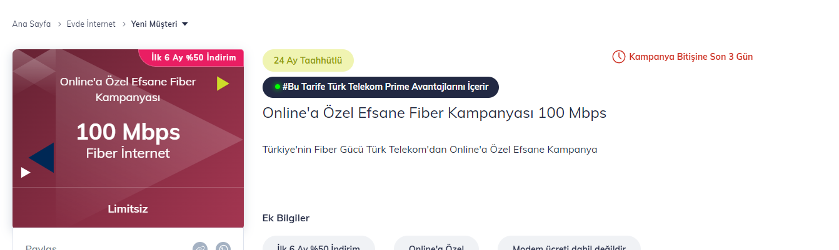
Task: Click the green dot on Prime tag
Action: (x=277, y=87)
